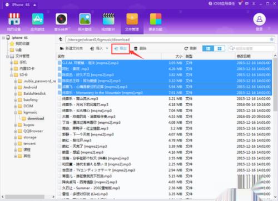This screenshot has width=278, height=201.
Task: Sort by the 修改日期 date column header
Action: pos(244,56)
